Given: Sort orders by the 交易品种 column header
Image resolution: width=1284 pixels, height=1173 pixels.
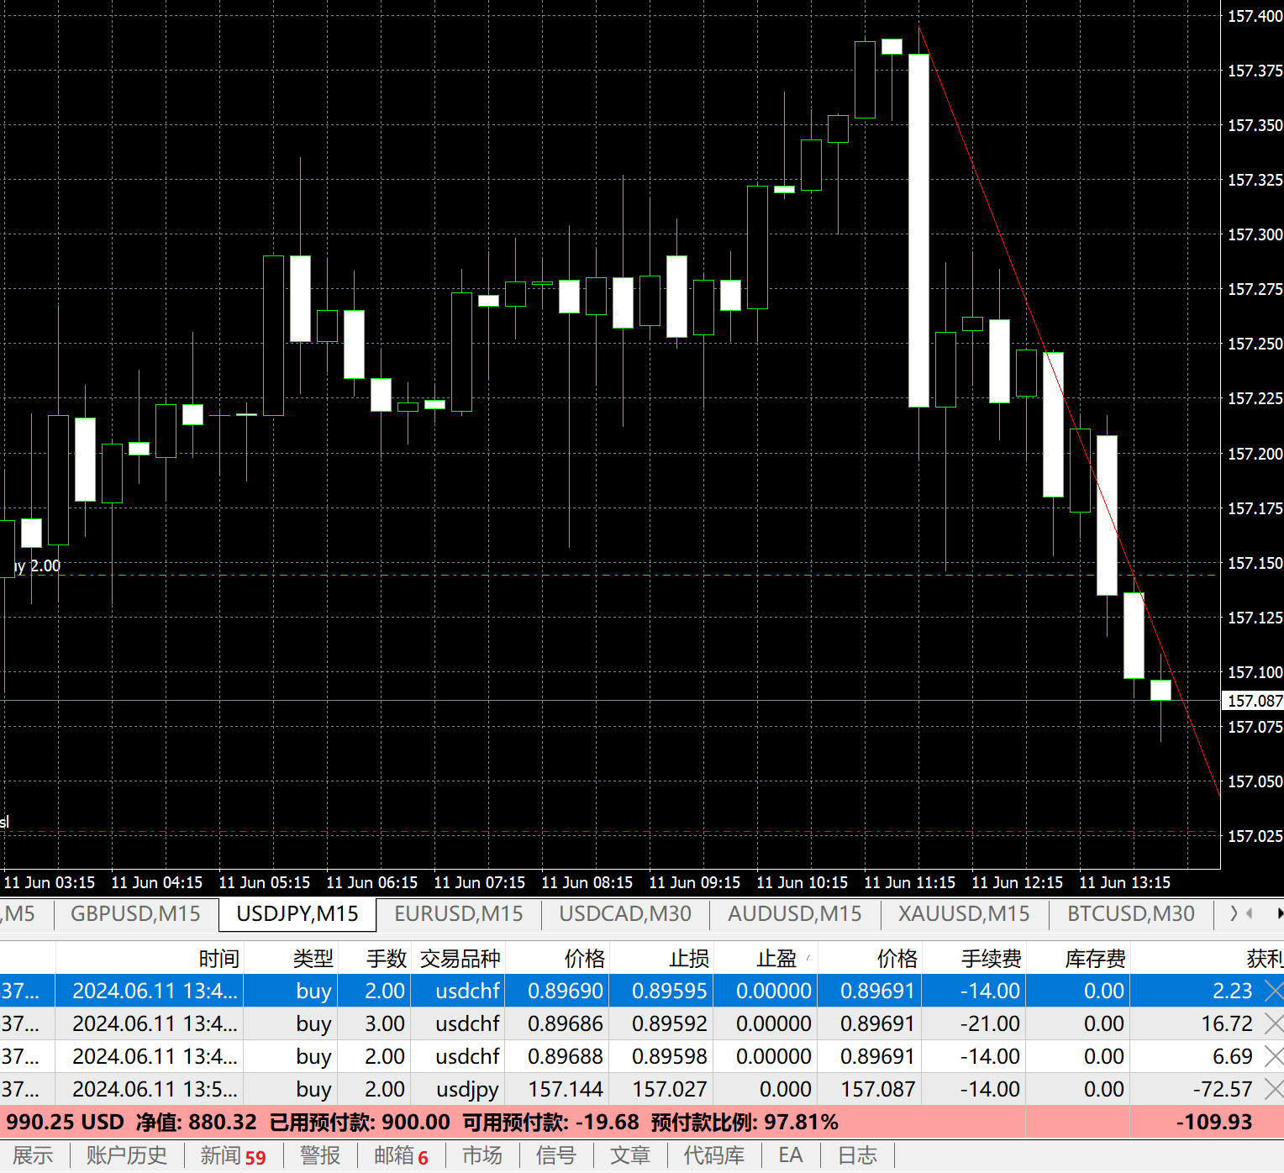Looking at the screenshot, I should point(457,959).
